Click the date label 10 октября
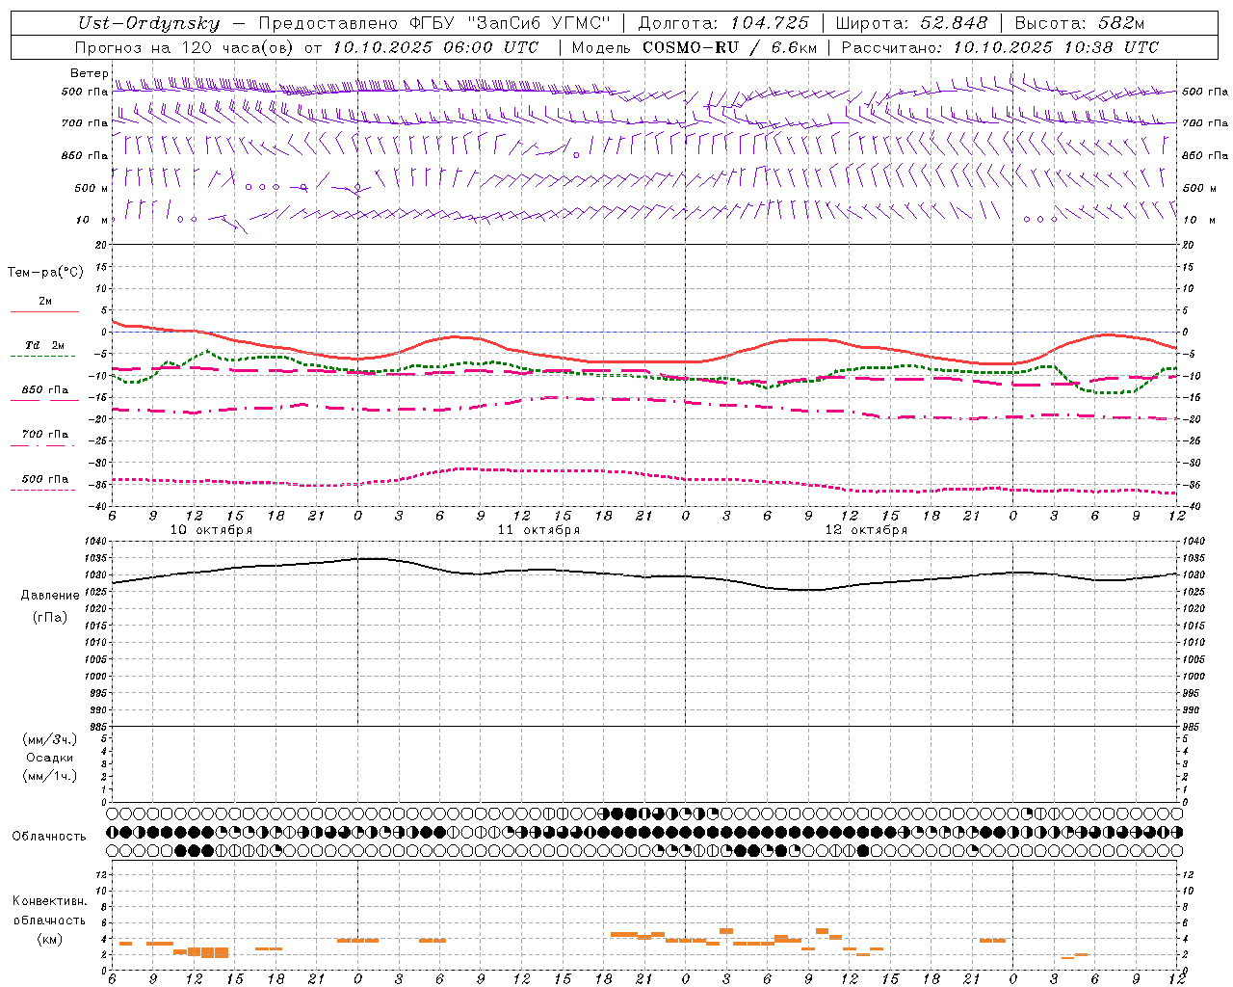Viewport: 1233px width, 987px height. tap(211, 530)
